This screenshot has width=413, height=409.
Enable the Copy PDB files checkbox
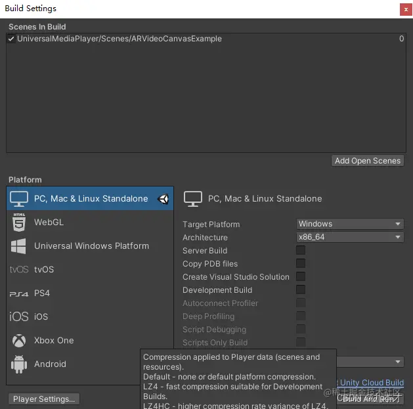pyautogui.click(x=301, y=263)
